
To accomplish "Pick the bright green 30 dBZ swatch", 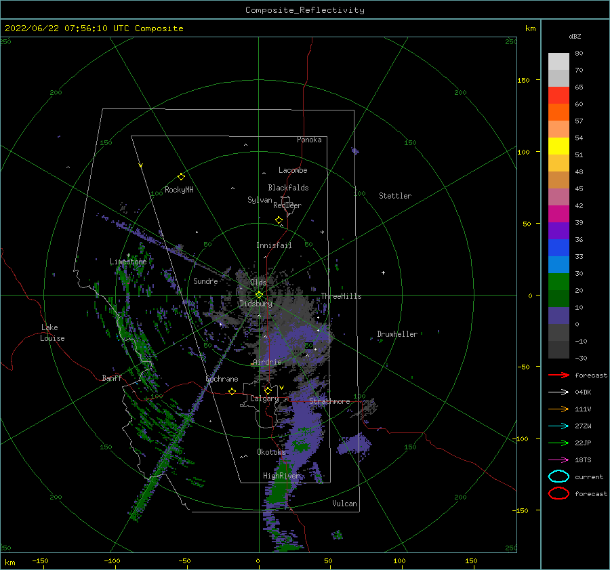I will (558, 281).
